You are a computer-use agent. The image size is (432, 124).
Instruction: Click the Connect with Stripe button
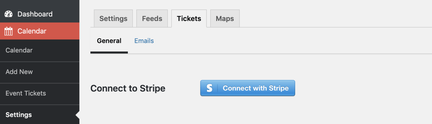coord(247,88)
